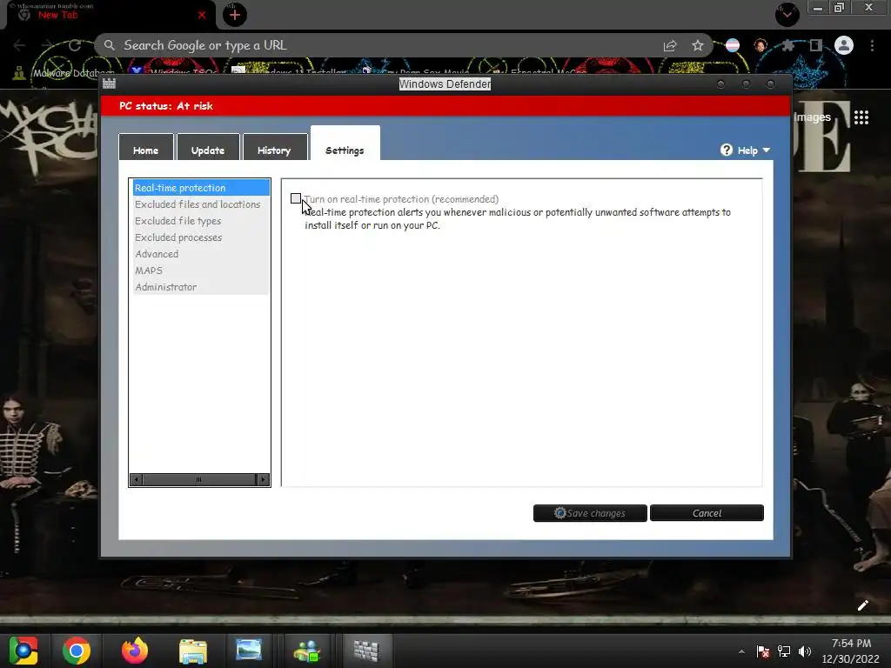Screen dimensions: 891x668
Task: Click the Cancel button
Action: 707,513
